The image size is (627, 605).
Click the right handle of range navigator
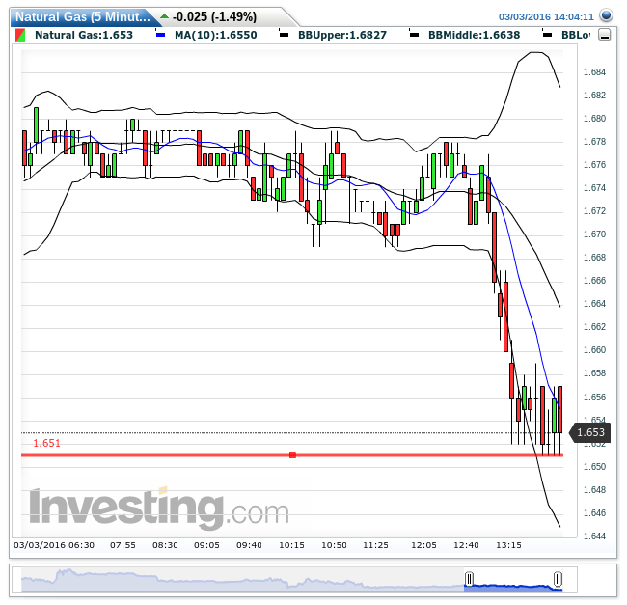click(558, 579)
